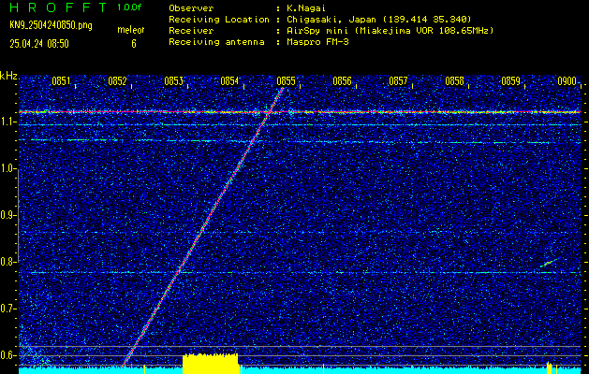Click the short diagonal streak near 0859
Viewport: 589px width, 374px height.
click(549, 263)
